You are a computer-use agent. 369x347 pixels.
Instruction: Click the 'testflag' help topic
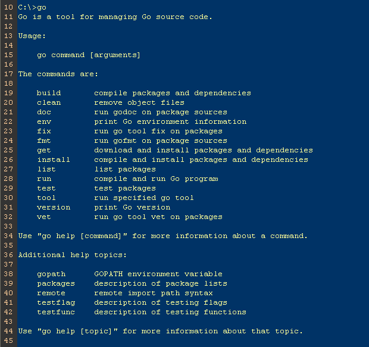pos(56,302)
